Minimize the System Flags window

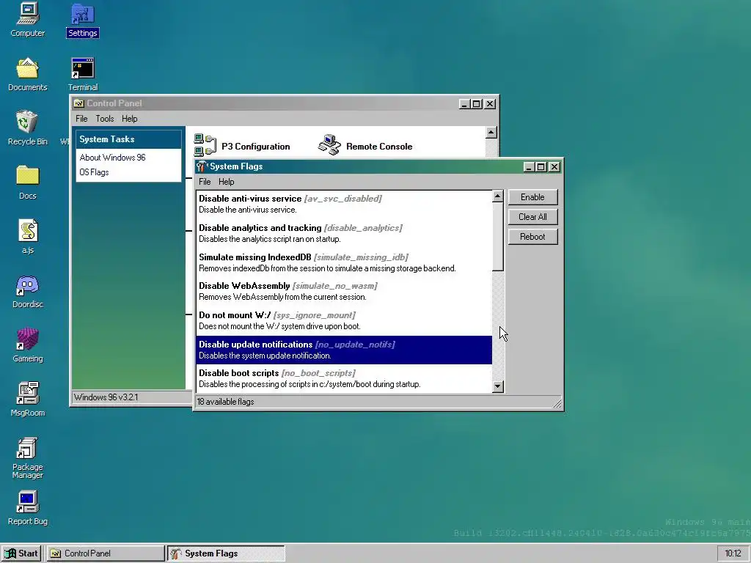pos(530,166)
